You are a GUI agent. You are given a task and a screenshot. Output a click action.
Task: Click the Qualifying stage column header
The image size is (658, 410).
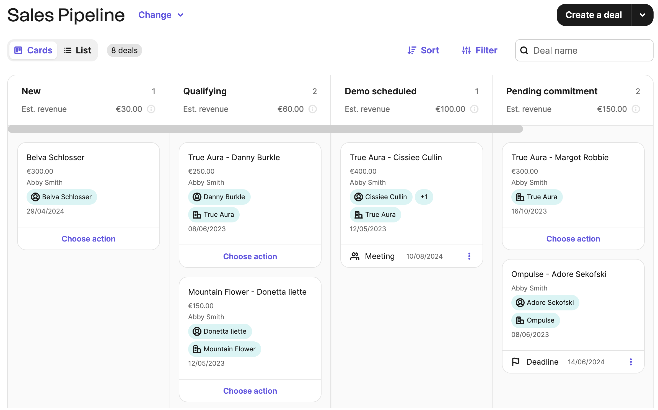(x=205, y=91)
